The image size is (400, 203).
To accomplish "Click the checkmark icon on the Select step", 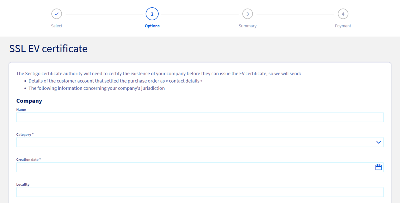I will (57, 14).
